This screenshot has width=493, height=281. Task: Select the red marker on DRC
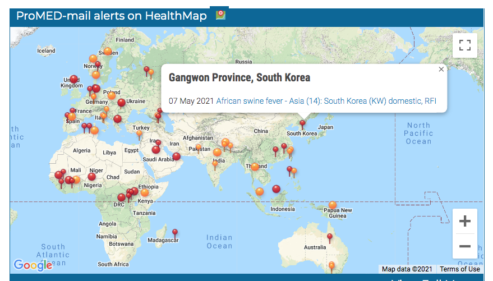click(121, 197)
